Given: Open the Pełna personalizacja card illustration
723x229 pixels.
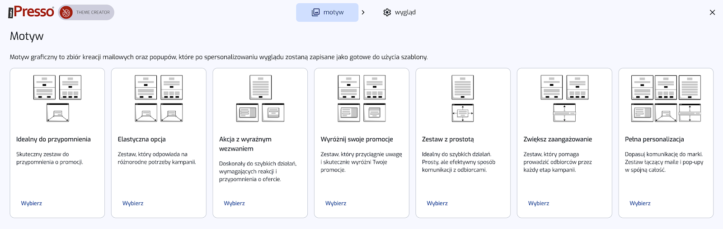Looking at the screenshot, I should (666, 98).
